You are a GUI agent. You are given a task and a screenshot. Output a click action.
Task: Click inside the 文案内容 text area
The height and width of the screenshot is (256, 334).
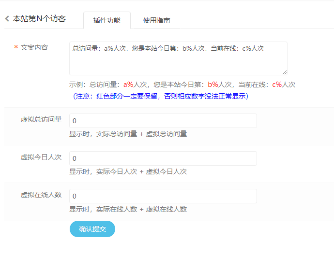click(x=178, y=58)
